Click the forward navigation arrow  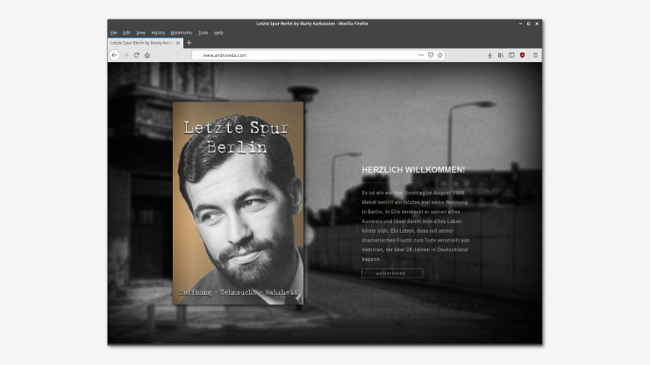tap(125, 55)
